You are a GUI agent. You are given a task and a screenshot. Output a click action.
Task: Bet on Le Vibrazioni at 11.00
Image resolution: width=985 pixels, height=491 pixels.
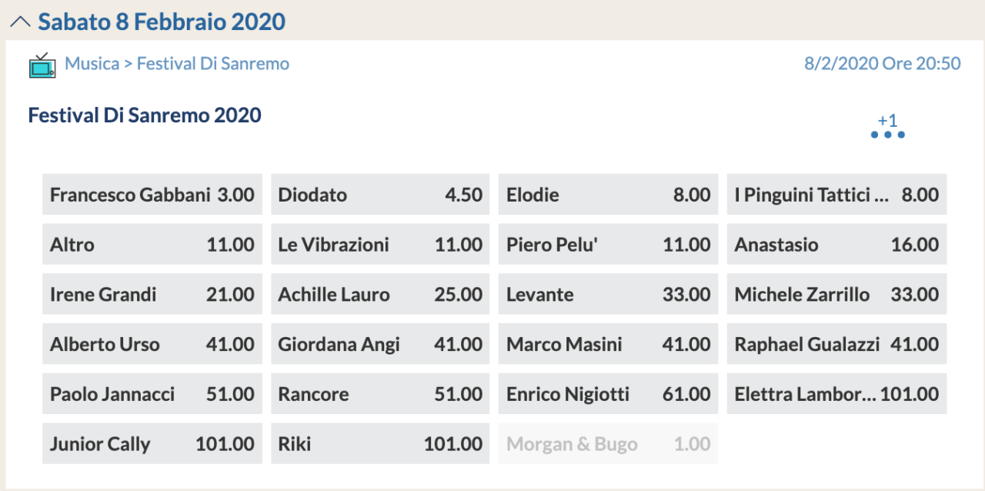[380, 244]
